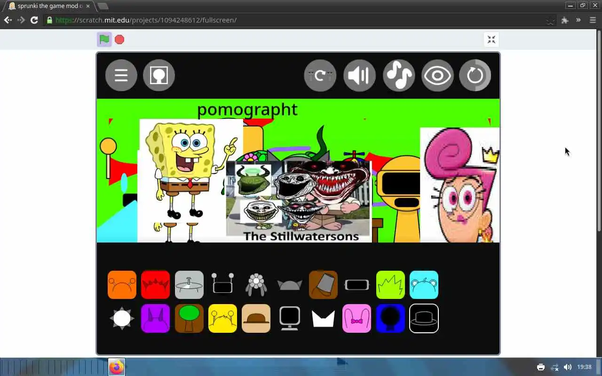The height and width of the screenshot is (376, 602).
Task: Open browser main menu
Action: tap(593, 20)
